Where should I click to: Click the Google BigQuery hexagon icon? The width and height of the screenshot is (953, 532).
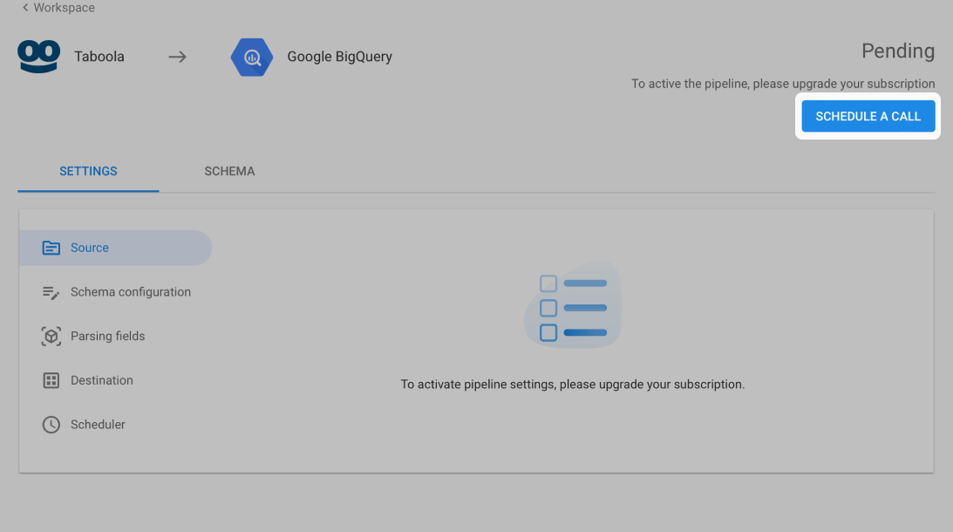pos(252,58)
